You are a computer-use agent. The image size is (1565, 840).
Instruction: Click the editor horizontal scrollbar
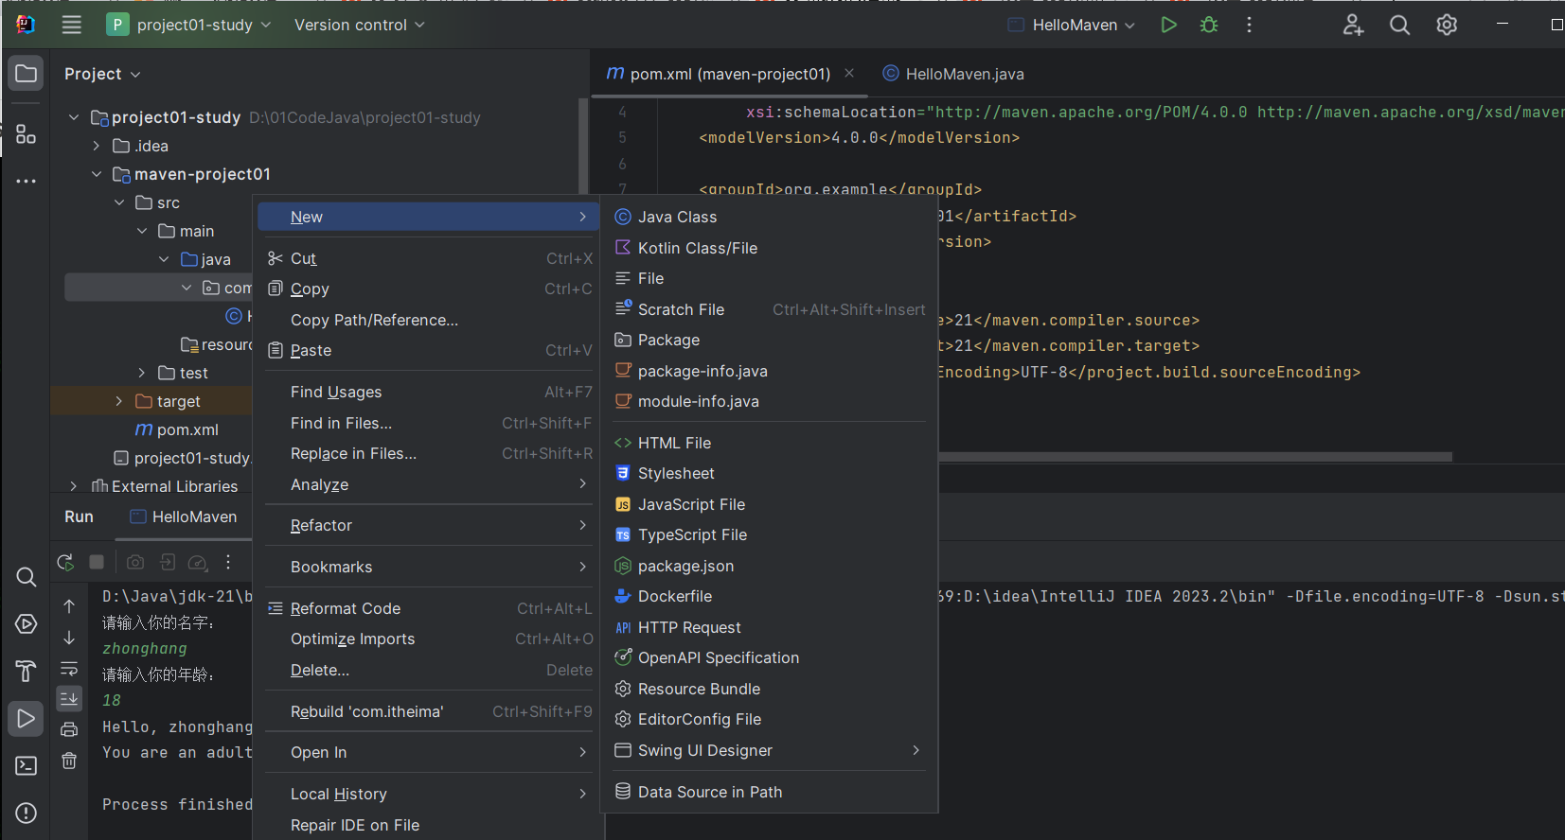[x=1195, y=456]
